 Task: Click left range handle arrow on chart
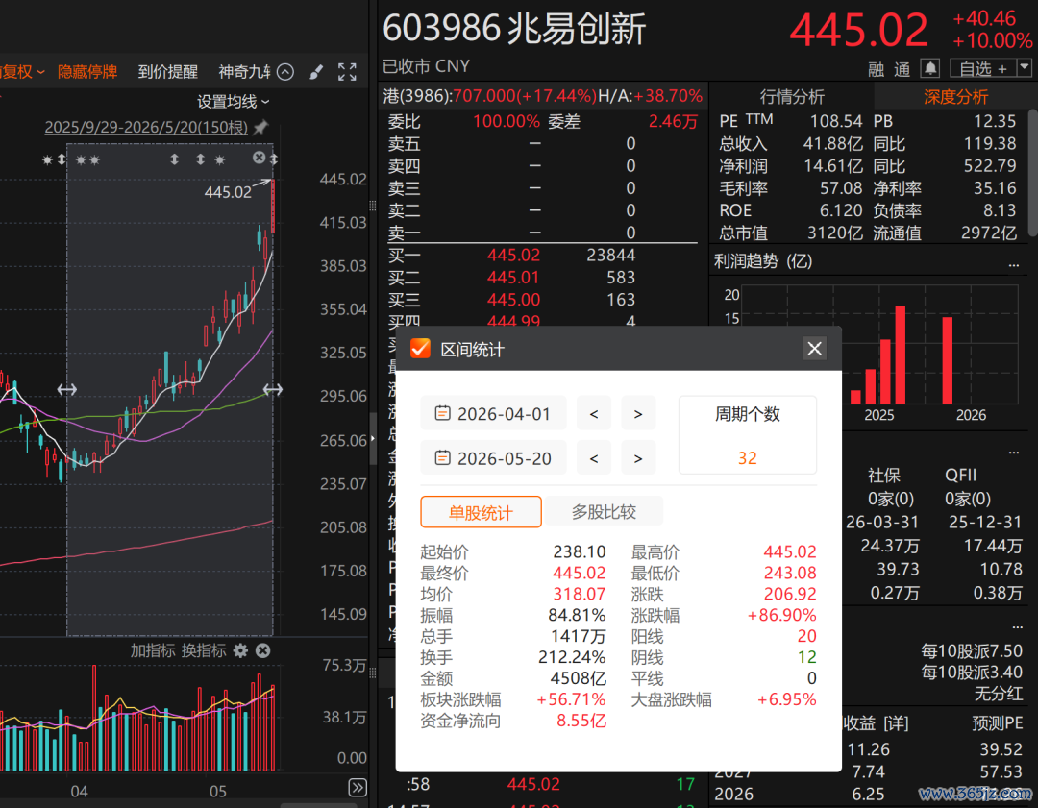click(67, 390)
